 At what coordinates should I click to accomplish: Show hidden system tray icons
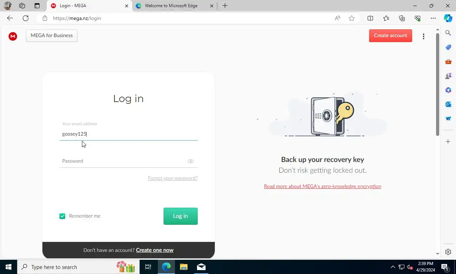coord(393,267)
